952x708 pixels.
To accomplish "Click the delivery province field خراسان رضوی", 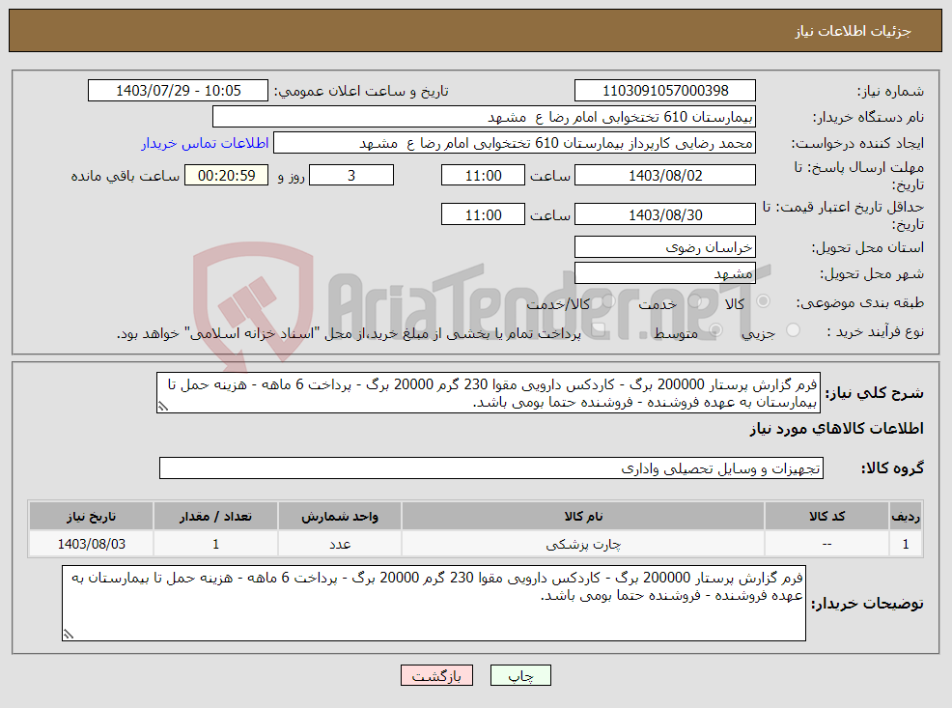I will coord(665,247).
